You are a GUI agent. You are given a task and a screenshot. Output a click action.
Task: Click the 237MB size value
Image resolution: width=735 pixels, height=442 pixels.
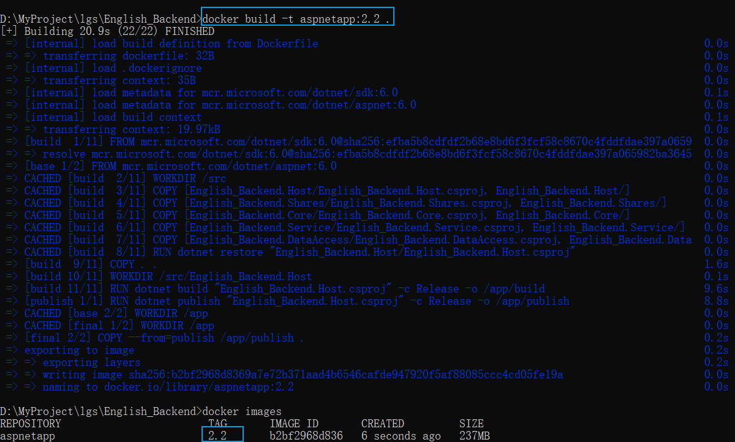475,436
